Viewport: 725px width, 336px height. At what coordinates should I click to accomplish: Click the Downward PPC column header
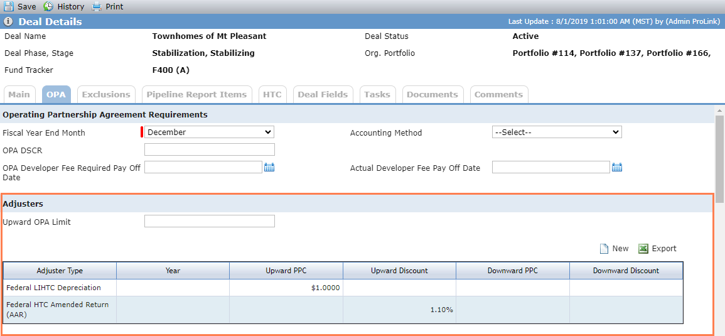[513, 271]
